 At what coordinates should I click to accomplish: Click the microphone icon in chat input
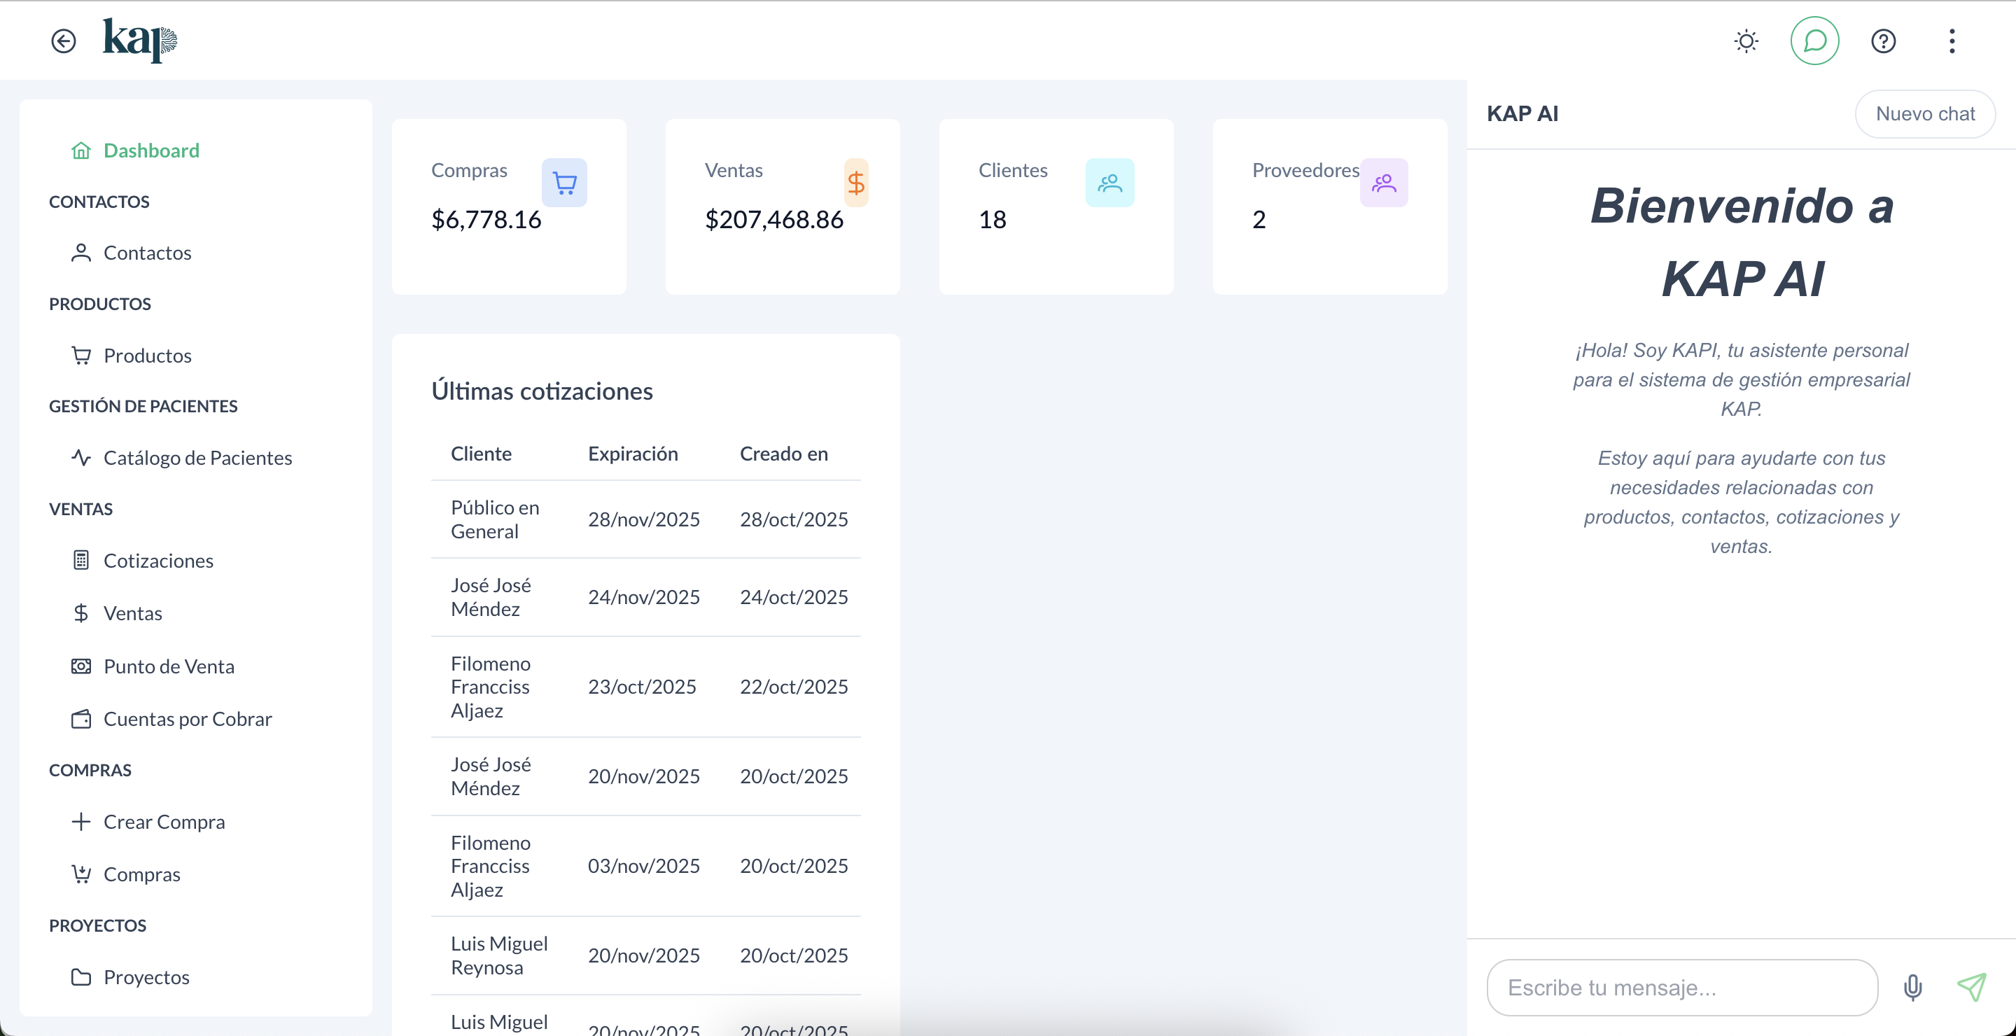tap(1912, 987)
